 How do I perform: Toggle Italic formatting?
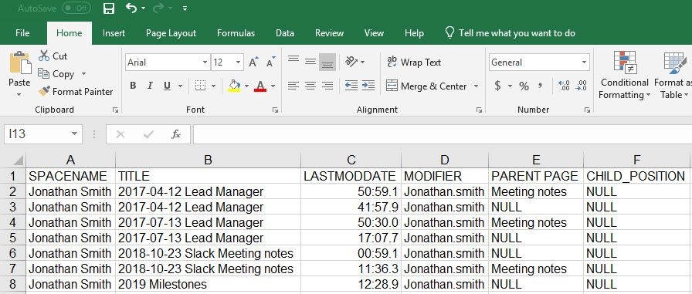150,86
